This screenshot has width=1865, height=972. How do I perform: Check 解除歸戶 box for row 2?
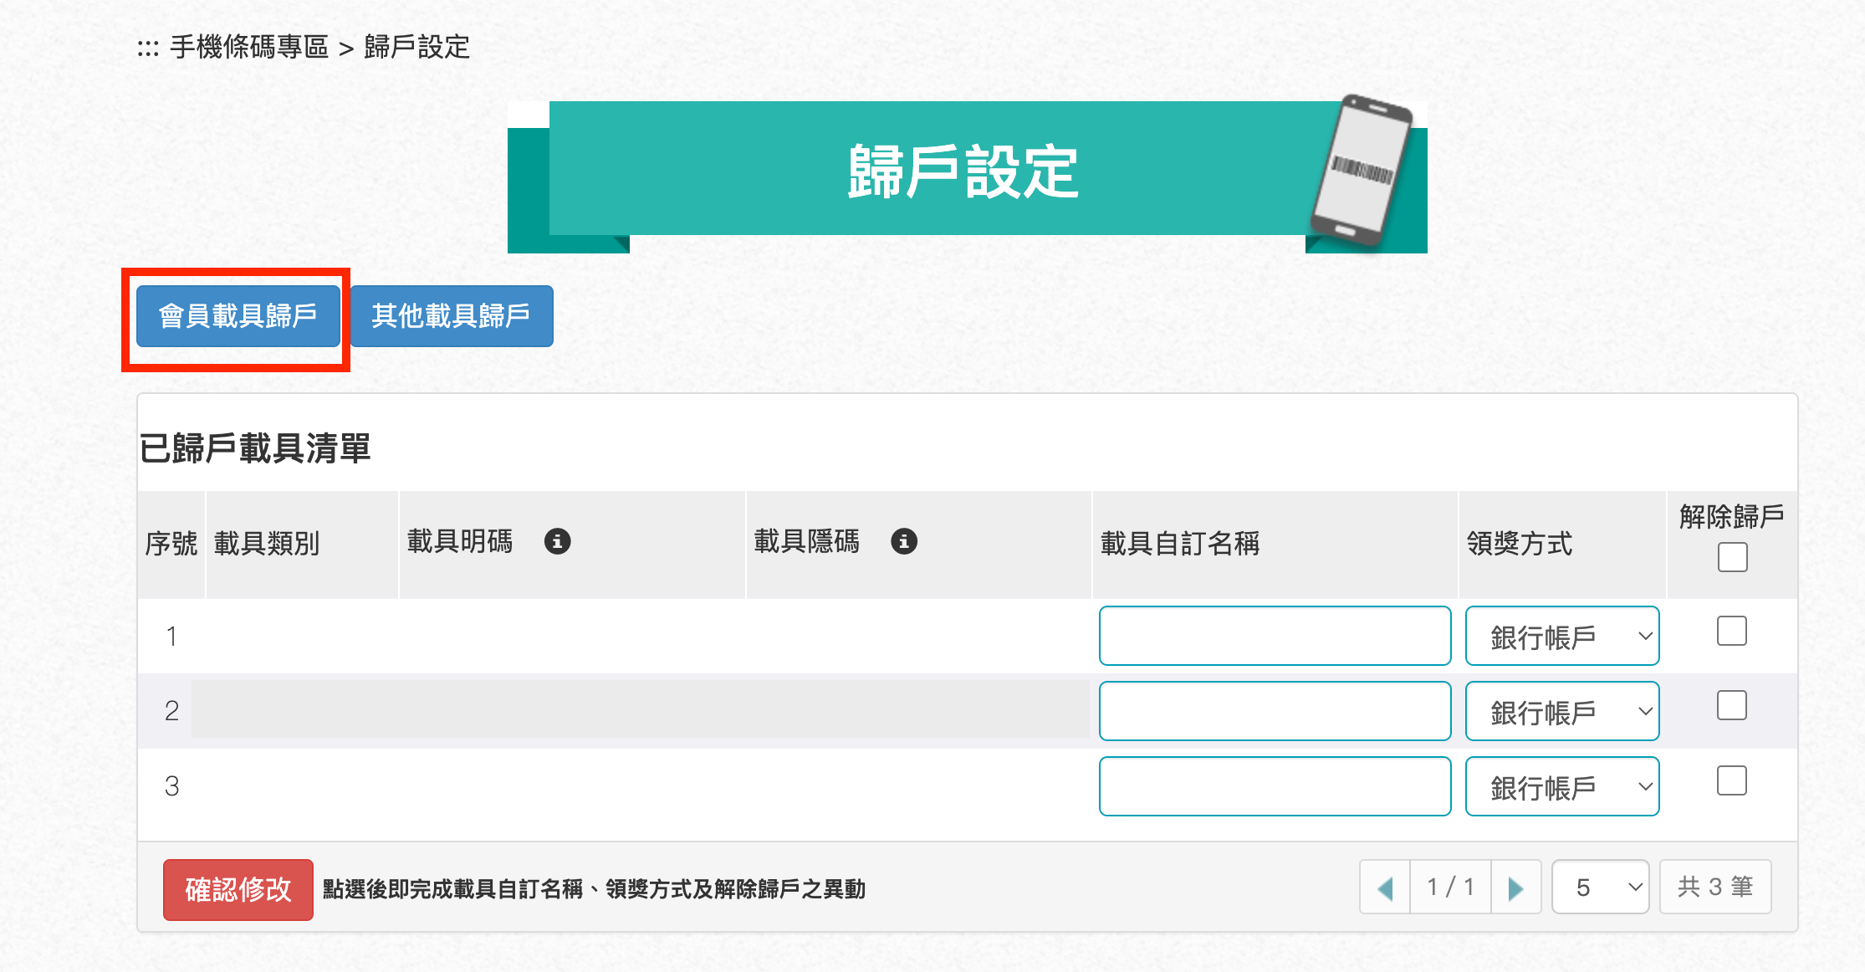[1732, 705]
